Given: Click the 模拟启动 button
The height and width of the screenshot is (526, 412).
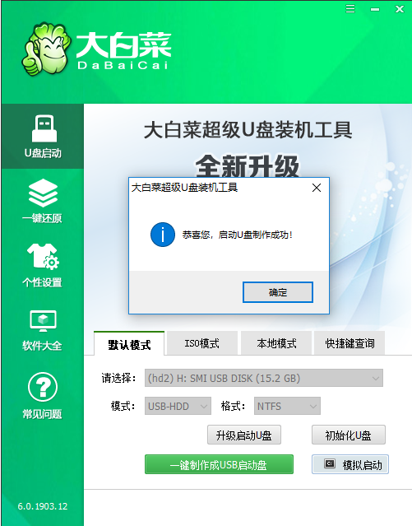Looking at the screenshot, I should [350, 464].
